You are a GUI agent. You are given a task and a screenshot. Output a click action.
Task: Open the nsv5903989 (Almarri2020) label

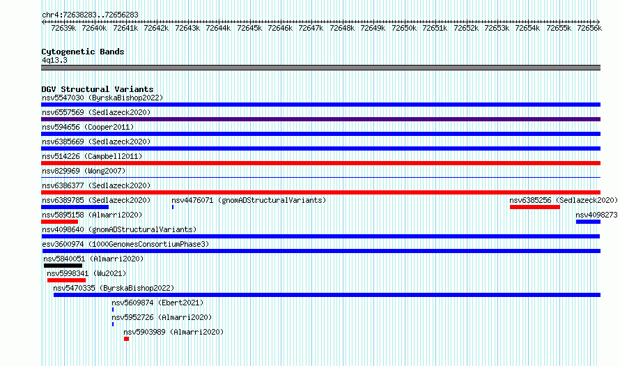pyautogui.click(x=173, y=332)
